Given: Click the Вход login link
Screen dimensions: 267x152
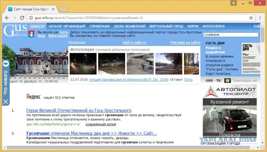Looking at the screenshot, I should 41,36.
